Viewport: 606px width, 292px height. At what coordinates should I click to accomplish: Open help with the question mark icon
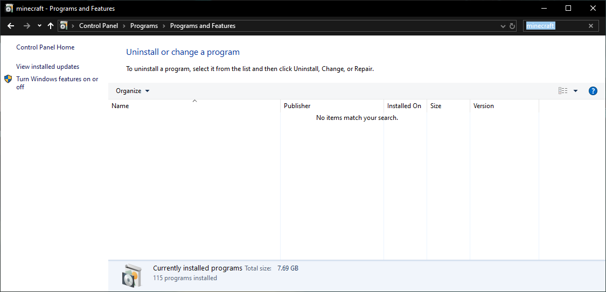(x=593, y=91)
